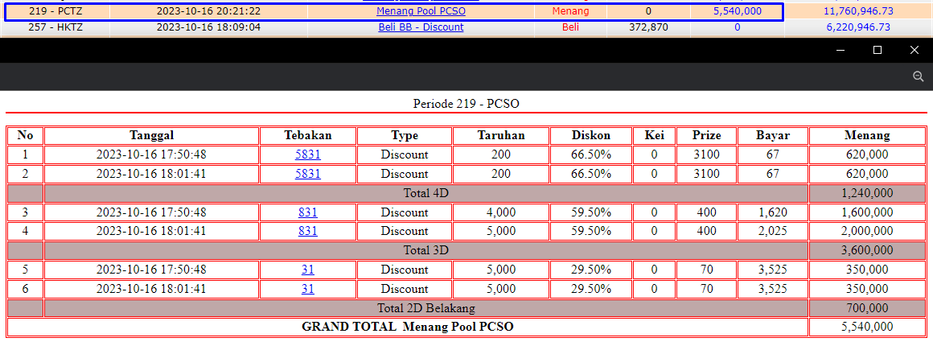Image resolution: width=933 pixels, height=346 pixels.
Task: Click the Total 4D subtotal row label
Action: (x=425, y=193)
